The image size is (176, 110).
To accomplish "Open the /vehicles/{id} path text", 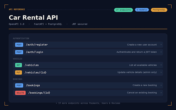I will coord(35,72).
